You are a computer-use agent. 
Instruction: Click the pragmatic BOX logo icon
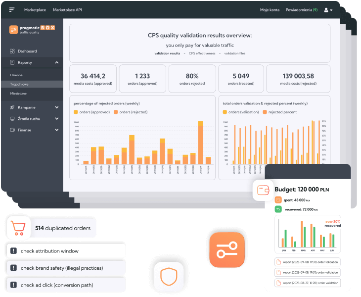(x=13, y=30)
